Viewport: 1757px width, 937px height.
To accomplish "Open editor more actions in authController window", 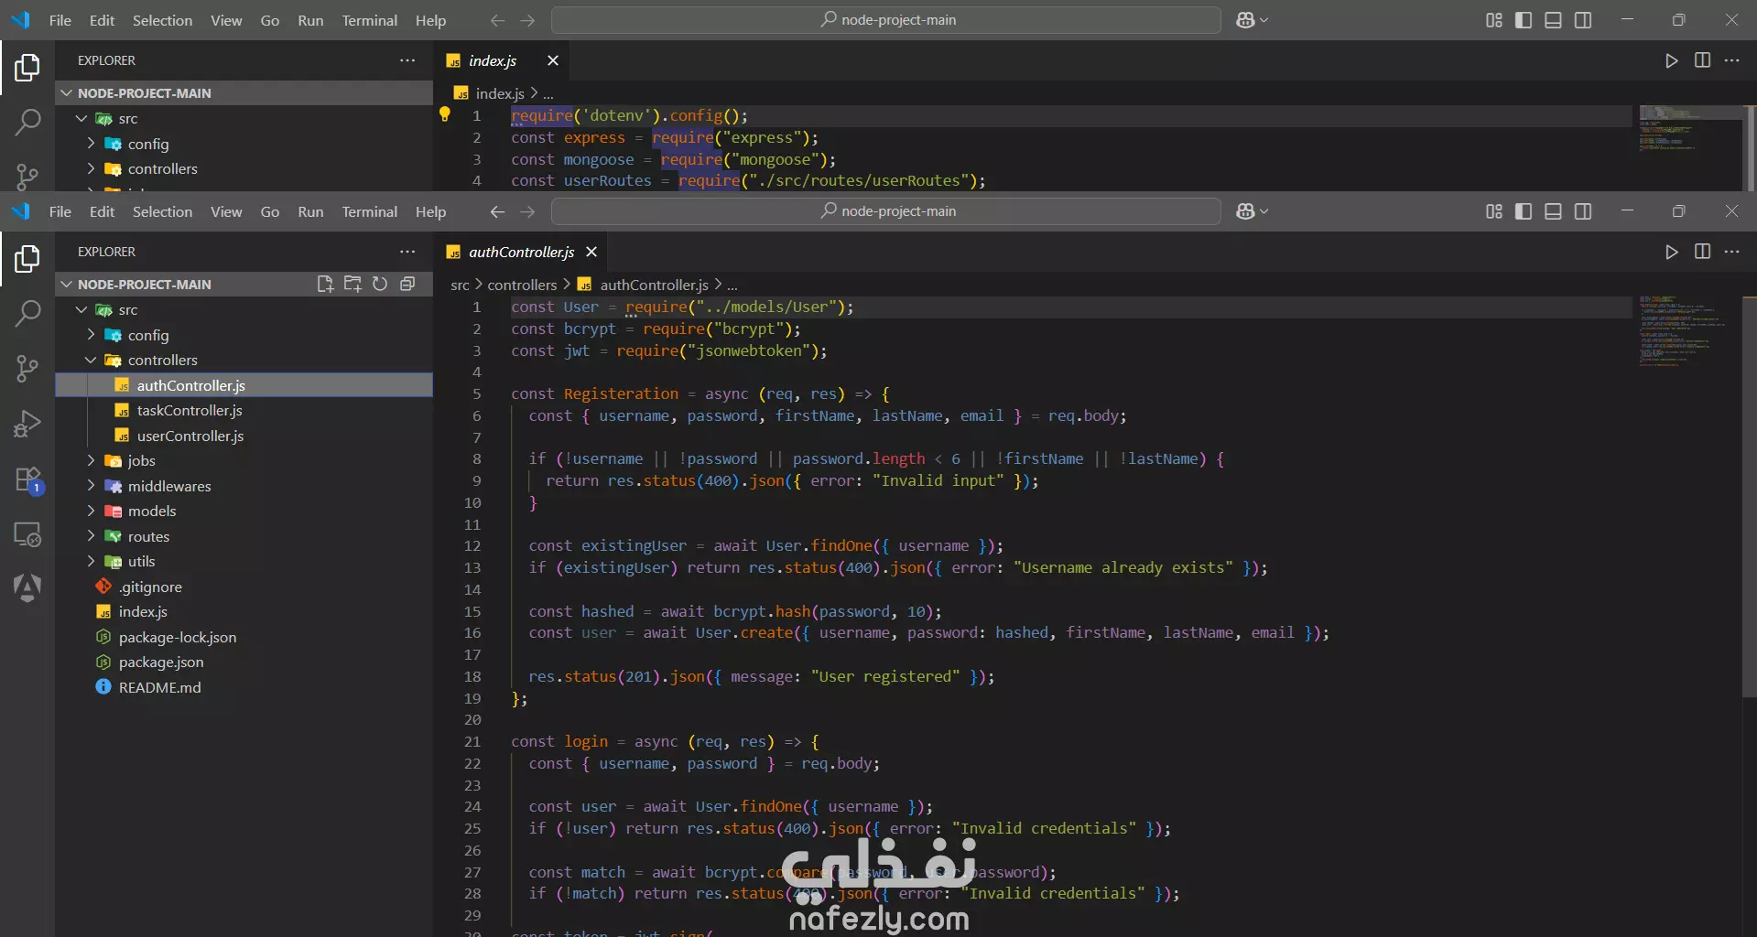I will (1731, 252).
